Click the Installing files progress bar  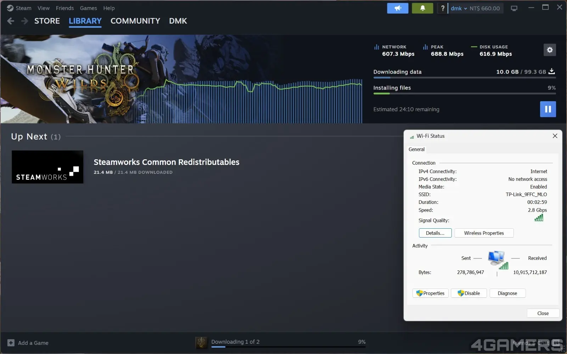465,93
